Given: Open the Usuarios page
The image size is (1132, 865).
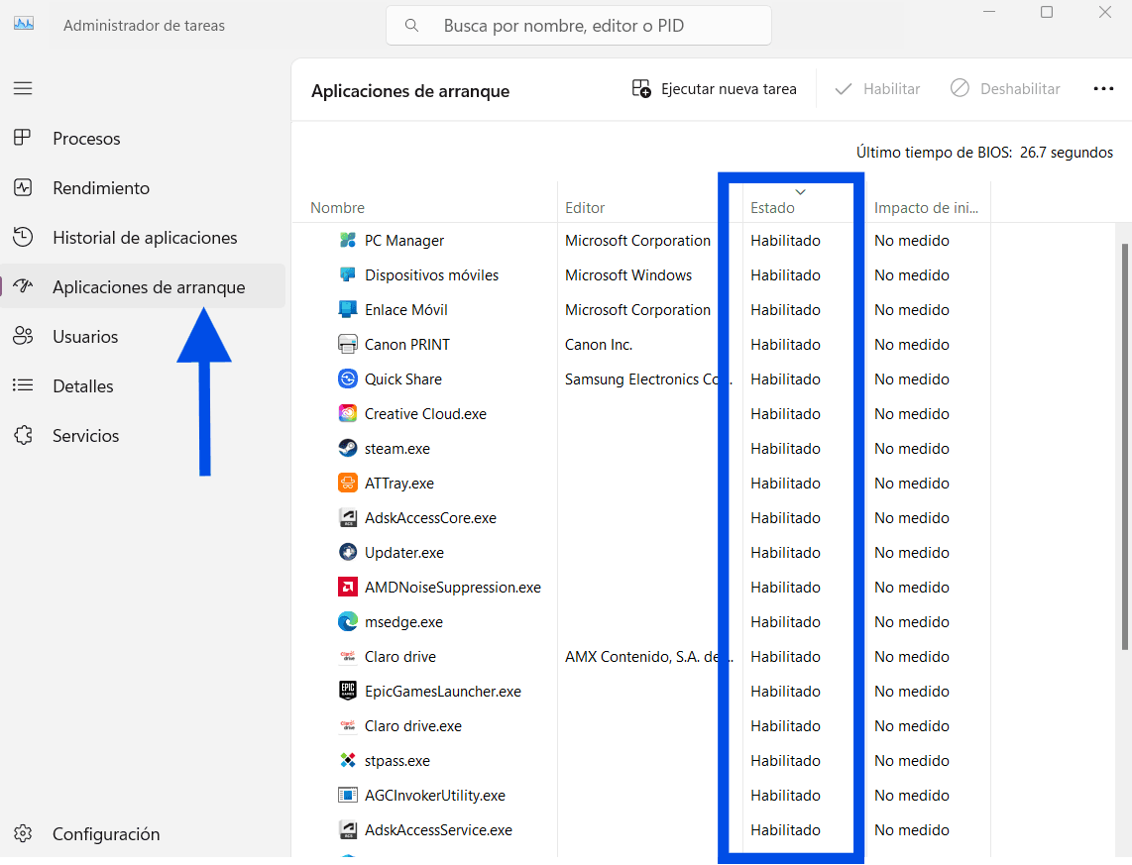Looking at the screenshot, I should point(85,337).
